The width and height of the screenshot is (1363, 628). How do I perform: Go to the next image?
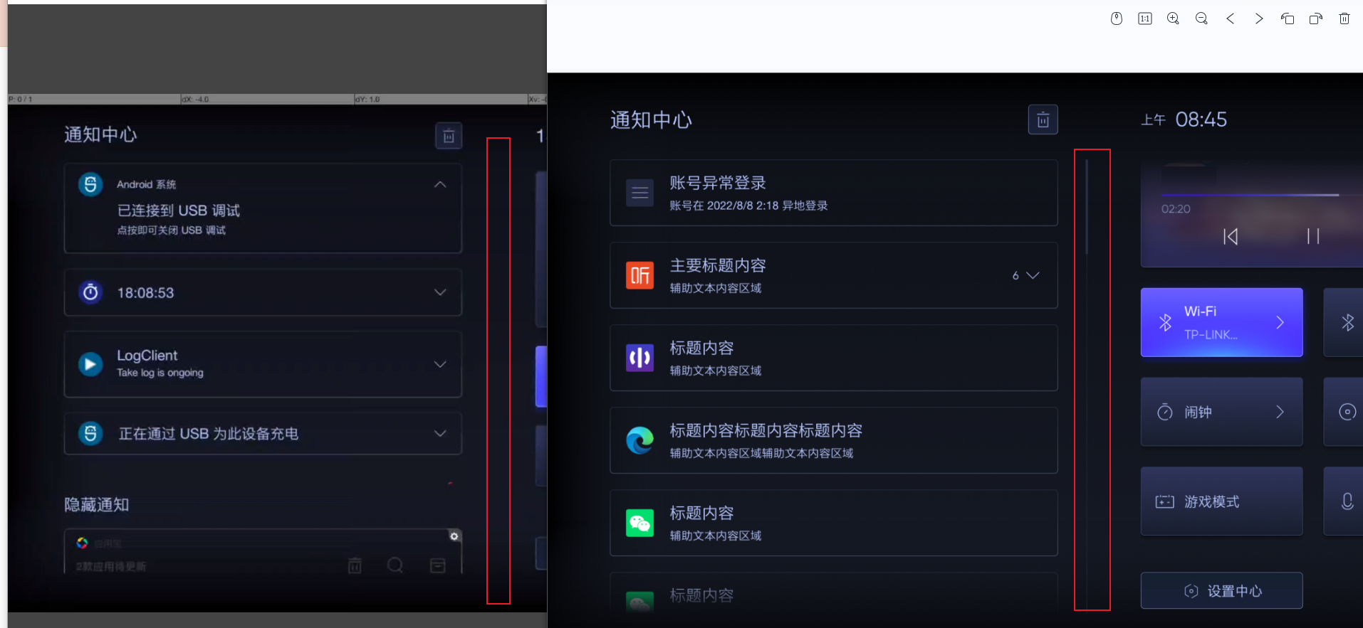[1258, 18]
